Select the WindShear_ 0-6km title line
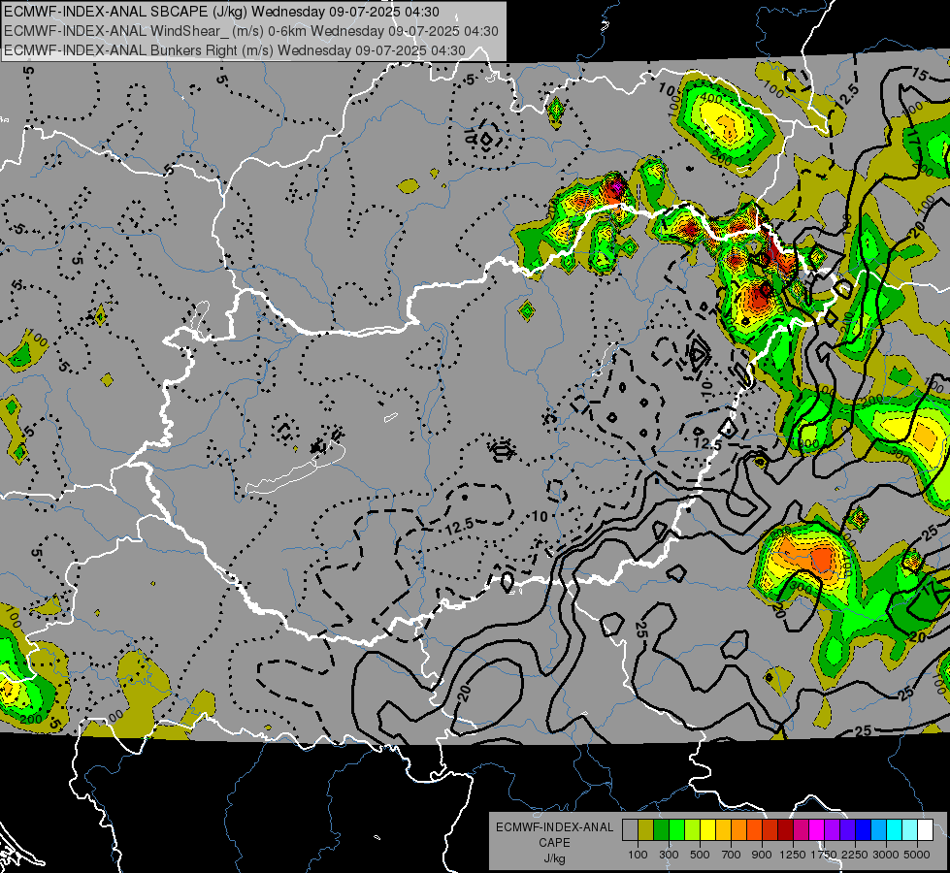950x873 pixels. (x=250, y=31)
